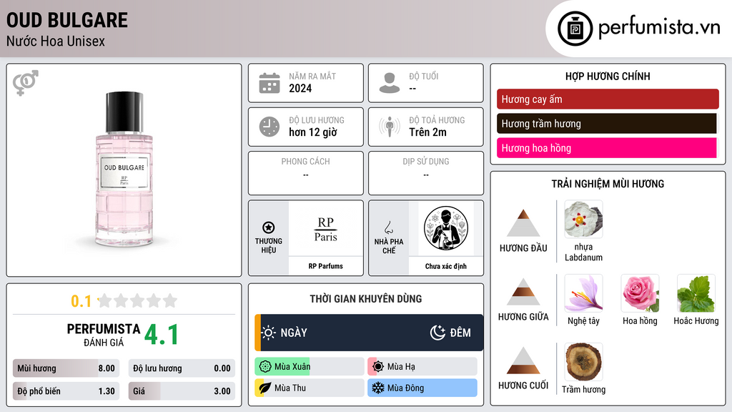Click the perfumista.vn site name
The width and height of the screenshot is (732, 412).
pyautogui.click(x=659, y=27)
